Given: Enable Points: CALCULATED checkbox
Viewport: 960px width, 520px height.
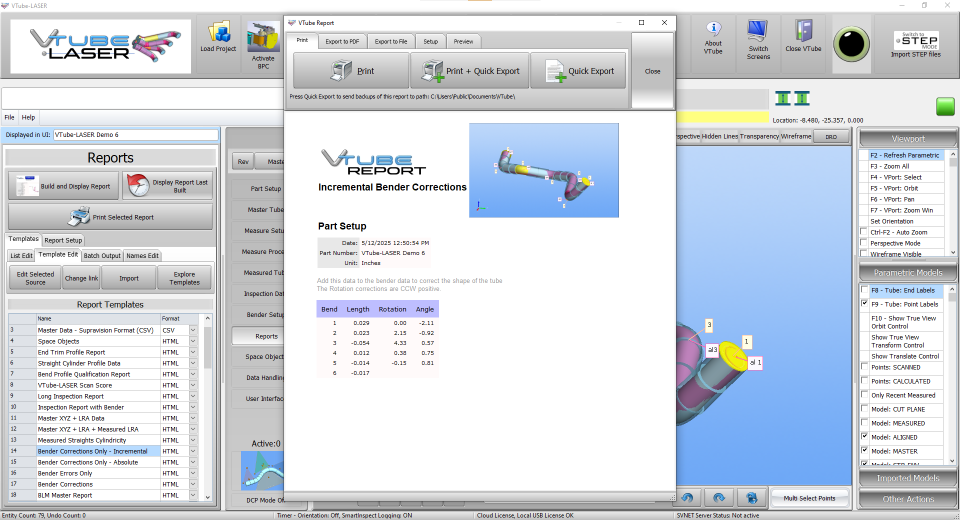Looking at the screenshot, I should click(865, 380).
